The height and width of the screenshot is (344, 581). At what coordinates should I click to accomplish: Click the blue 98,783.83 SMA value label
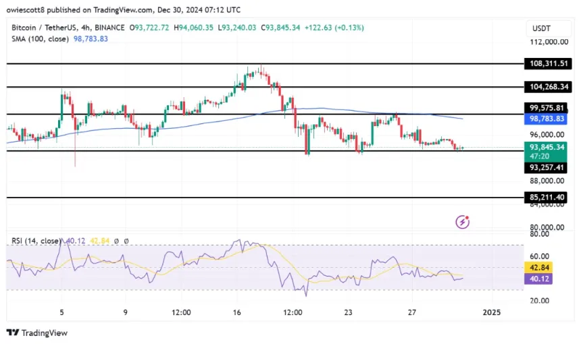[x=548, y=118]
